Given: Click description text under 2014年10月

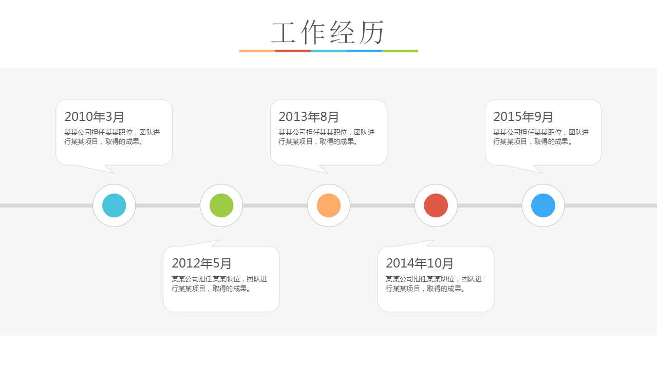Looking at the screenshot, I should click(x=434, y=284).
